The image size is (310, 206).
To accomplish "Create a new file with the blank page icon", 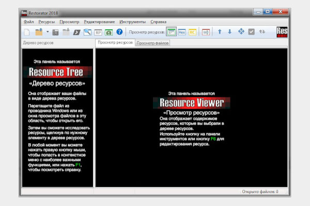I will (x=27, y=32).
